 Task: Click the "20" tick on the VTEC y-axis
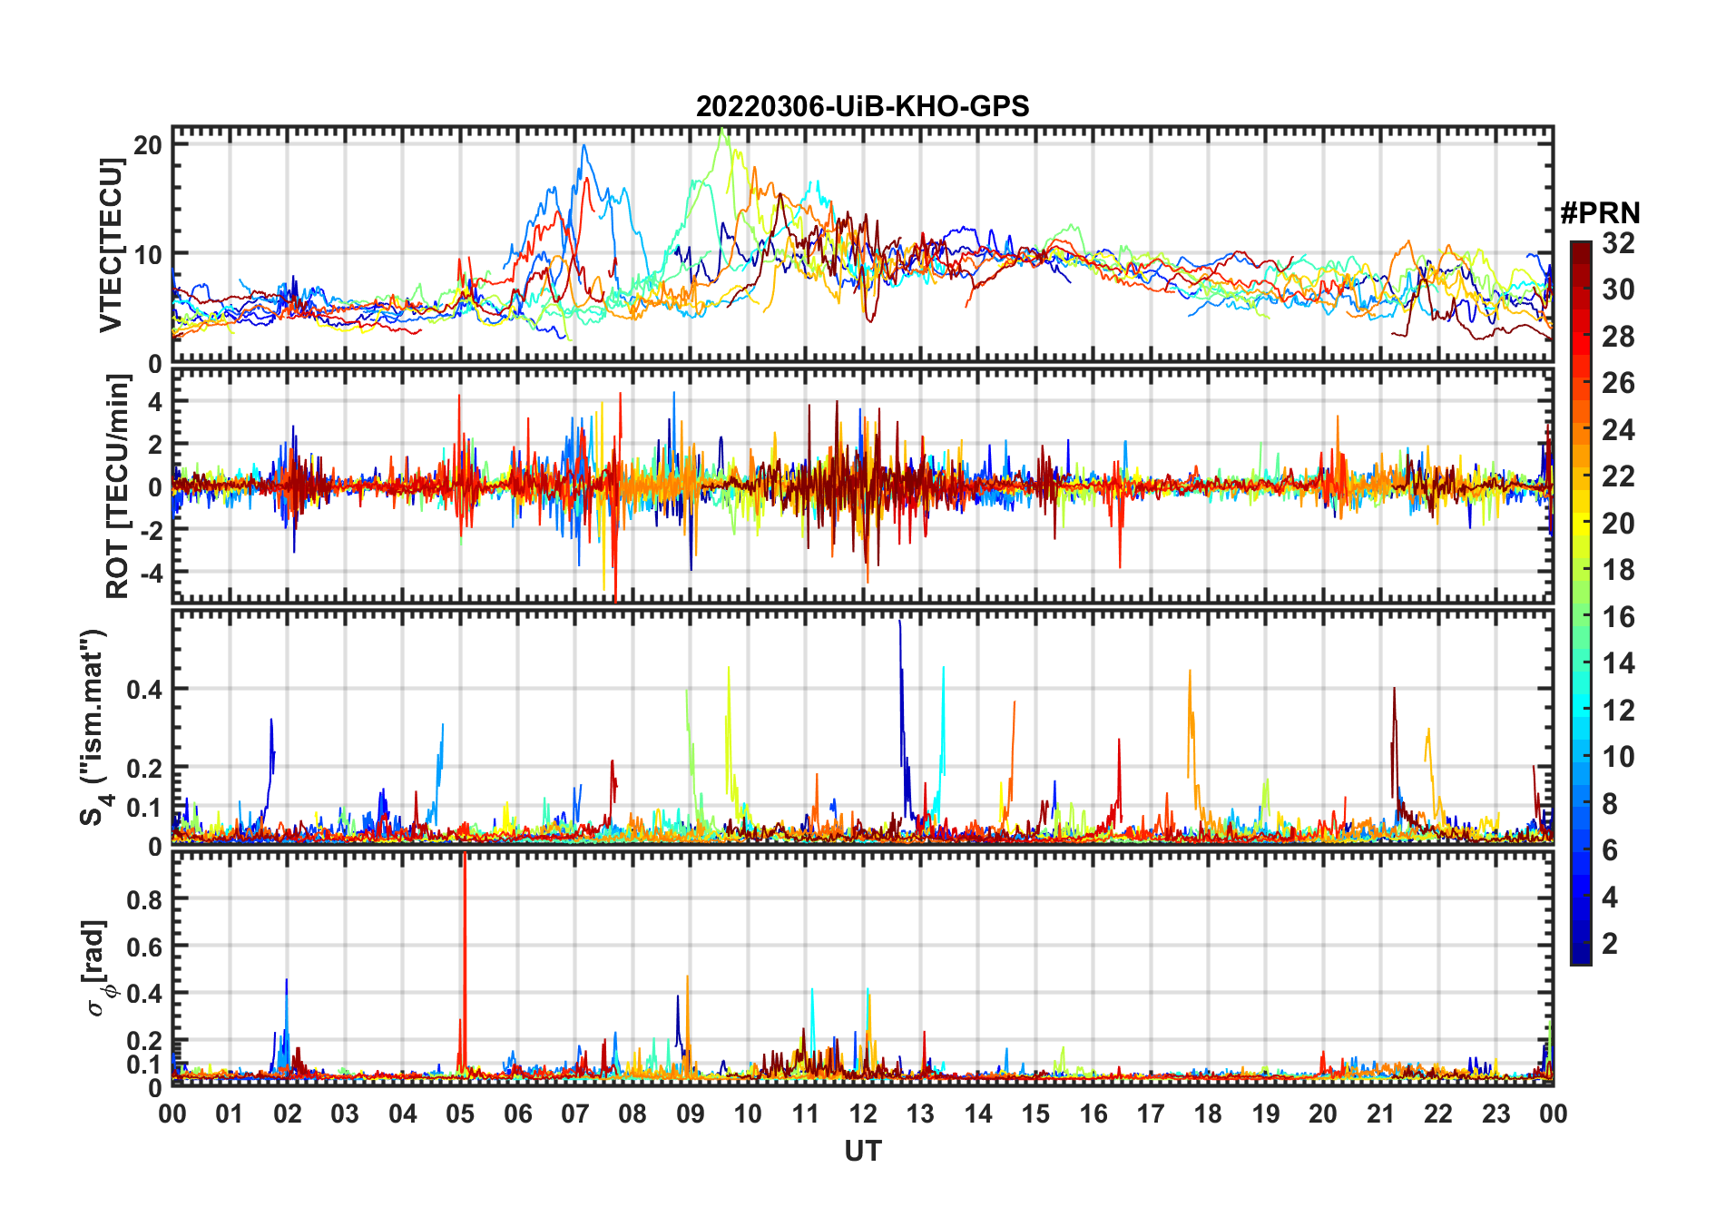(x=148, y=145)
